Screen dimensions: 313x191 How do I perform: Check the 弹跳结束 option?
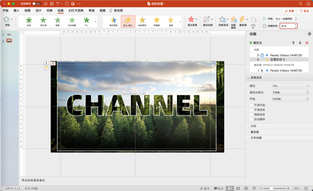click(x=251, y=114)
